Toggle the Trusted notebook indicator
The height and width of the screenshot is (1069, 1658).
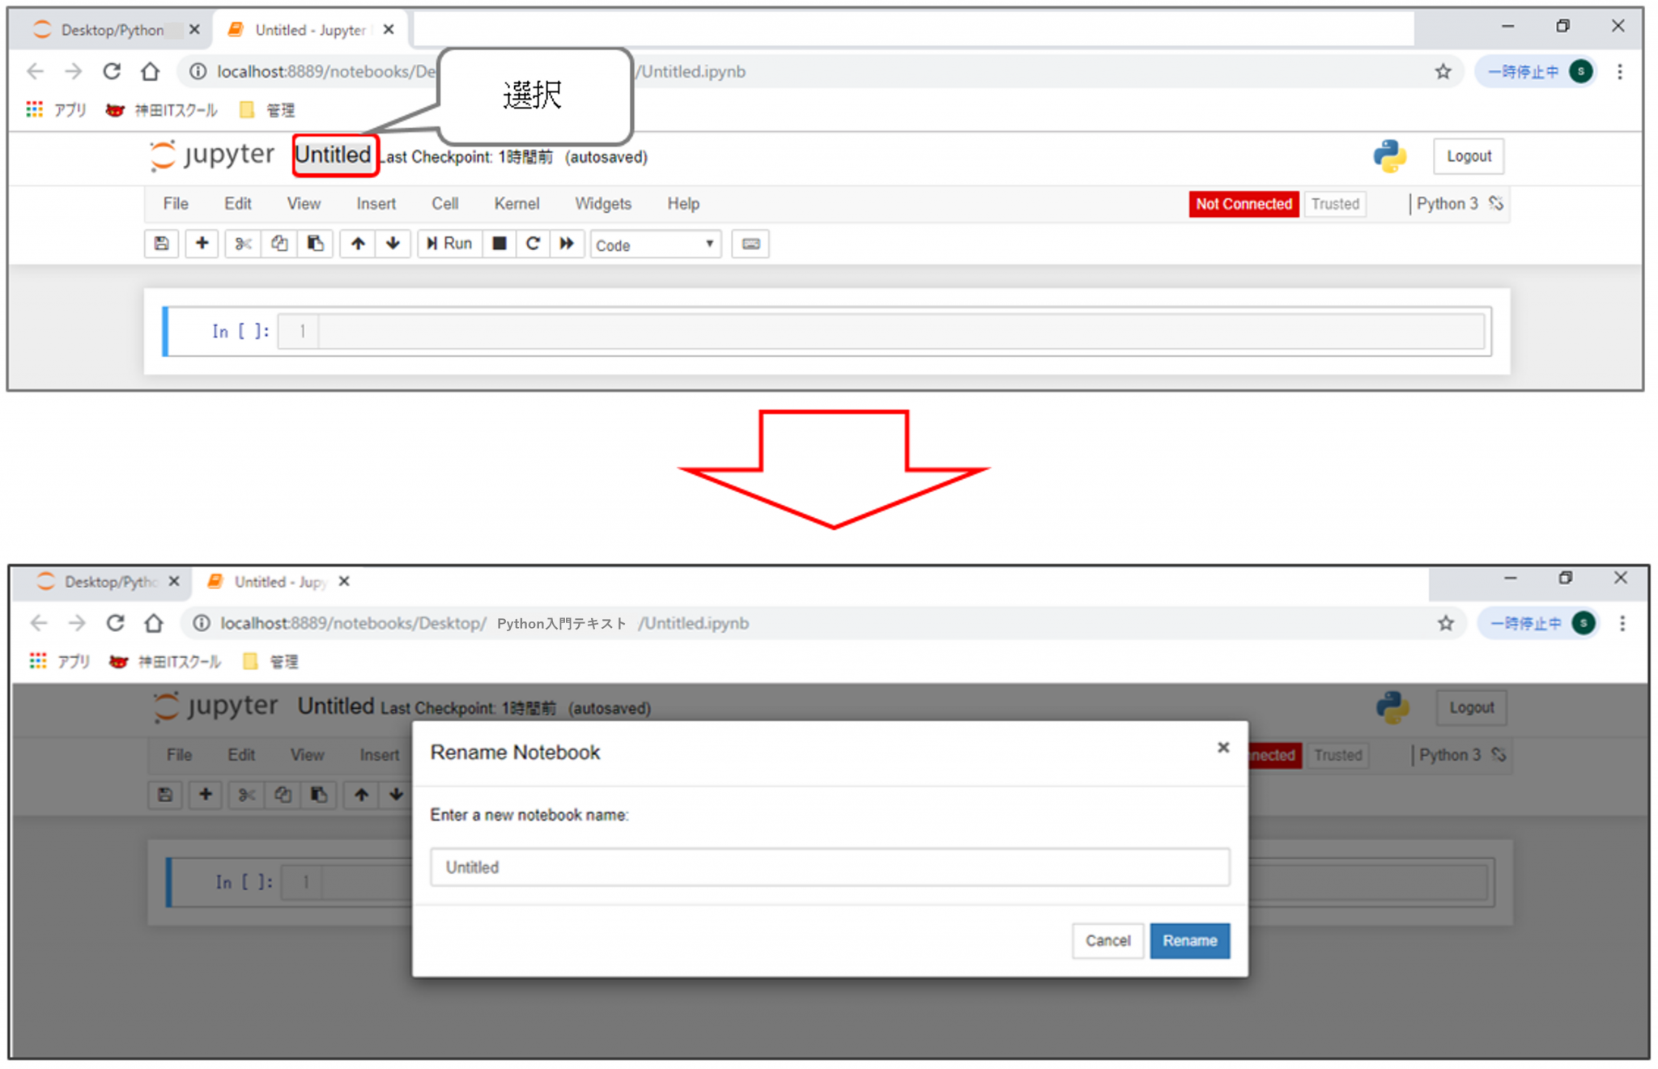tap(1335, 204)
